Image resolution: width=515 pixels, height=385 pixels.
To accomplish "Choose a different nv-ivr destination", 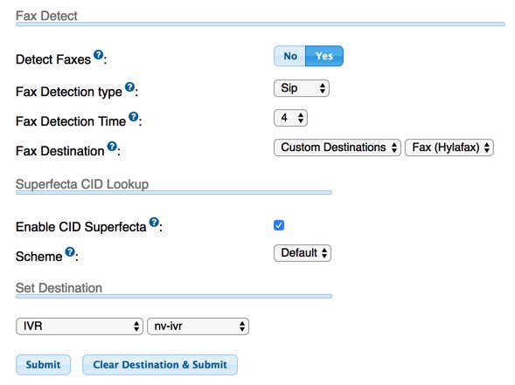I will 198,327.
